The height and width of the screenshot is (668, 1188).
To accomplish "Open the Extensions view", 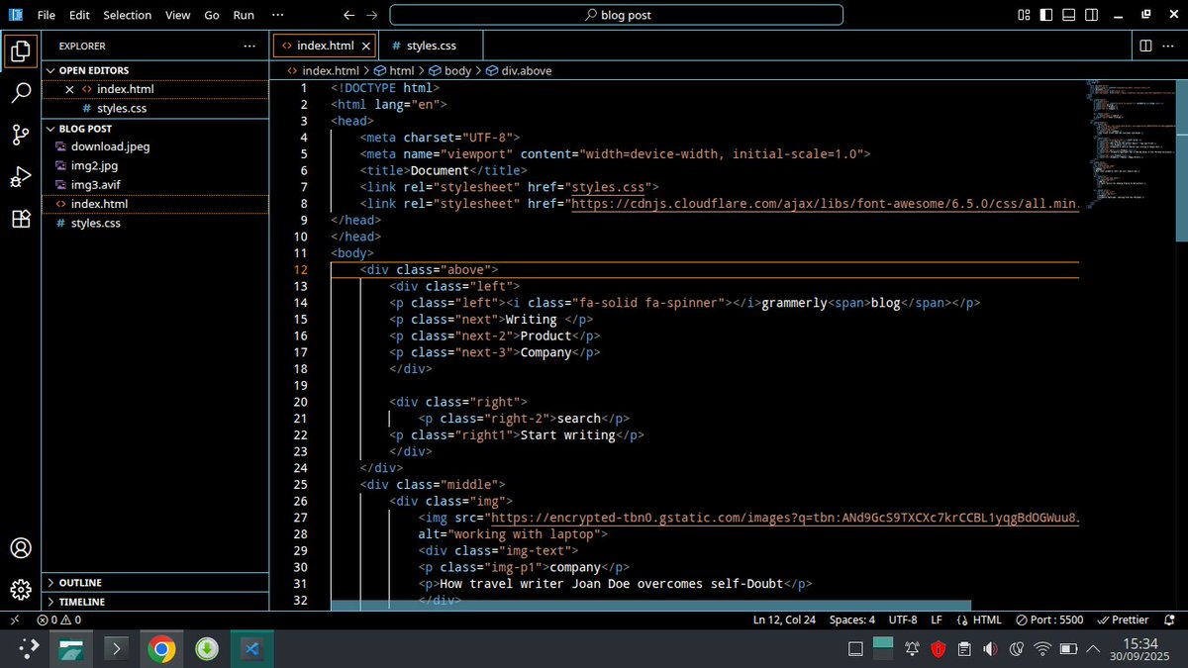I will [21, 220].
